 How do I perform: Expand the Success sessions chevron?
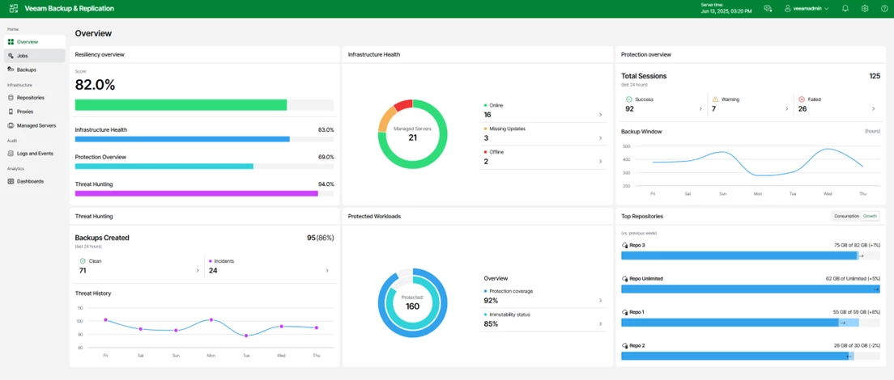click(700, 108)
